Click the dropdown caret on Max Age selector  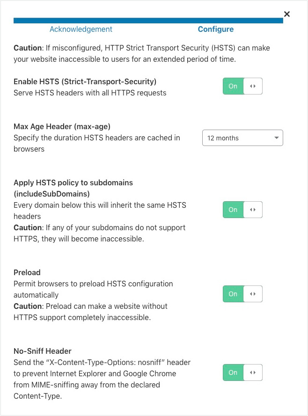(277, 138)
